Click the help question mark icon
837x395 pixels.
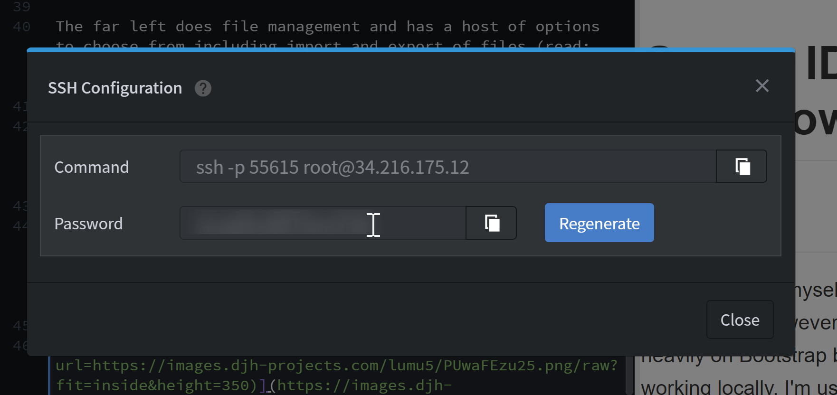[x=203, y=88]
